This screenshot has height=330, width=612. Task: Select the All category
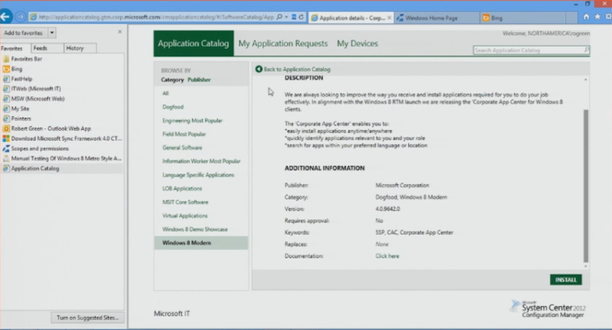(x=165, y=93)
